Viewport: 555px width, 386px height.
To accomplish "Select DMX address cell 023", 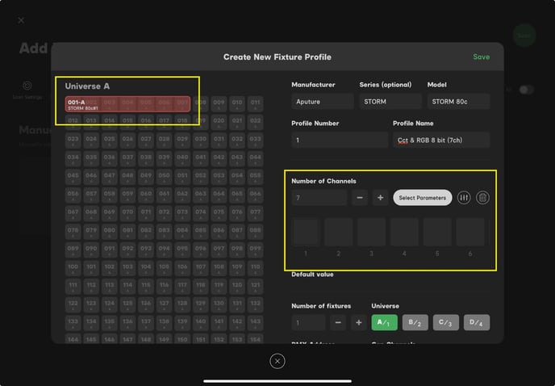I will point(73,141).
